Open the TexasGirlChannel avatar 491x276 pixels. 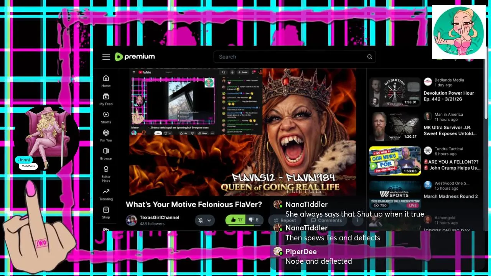tap(132, 220)
